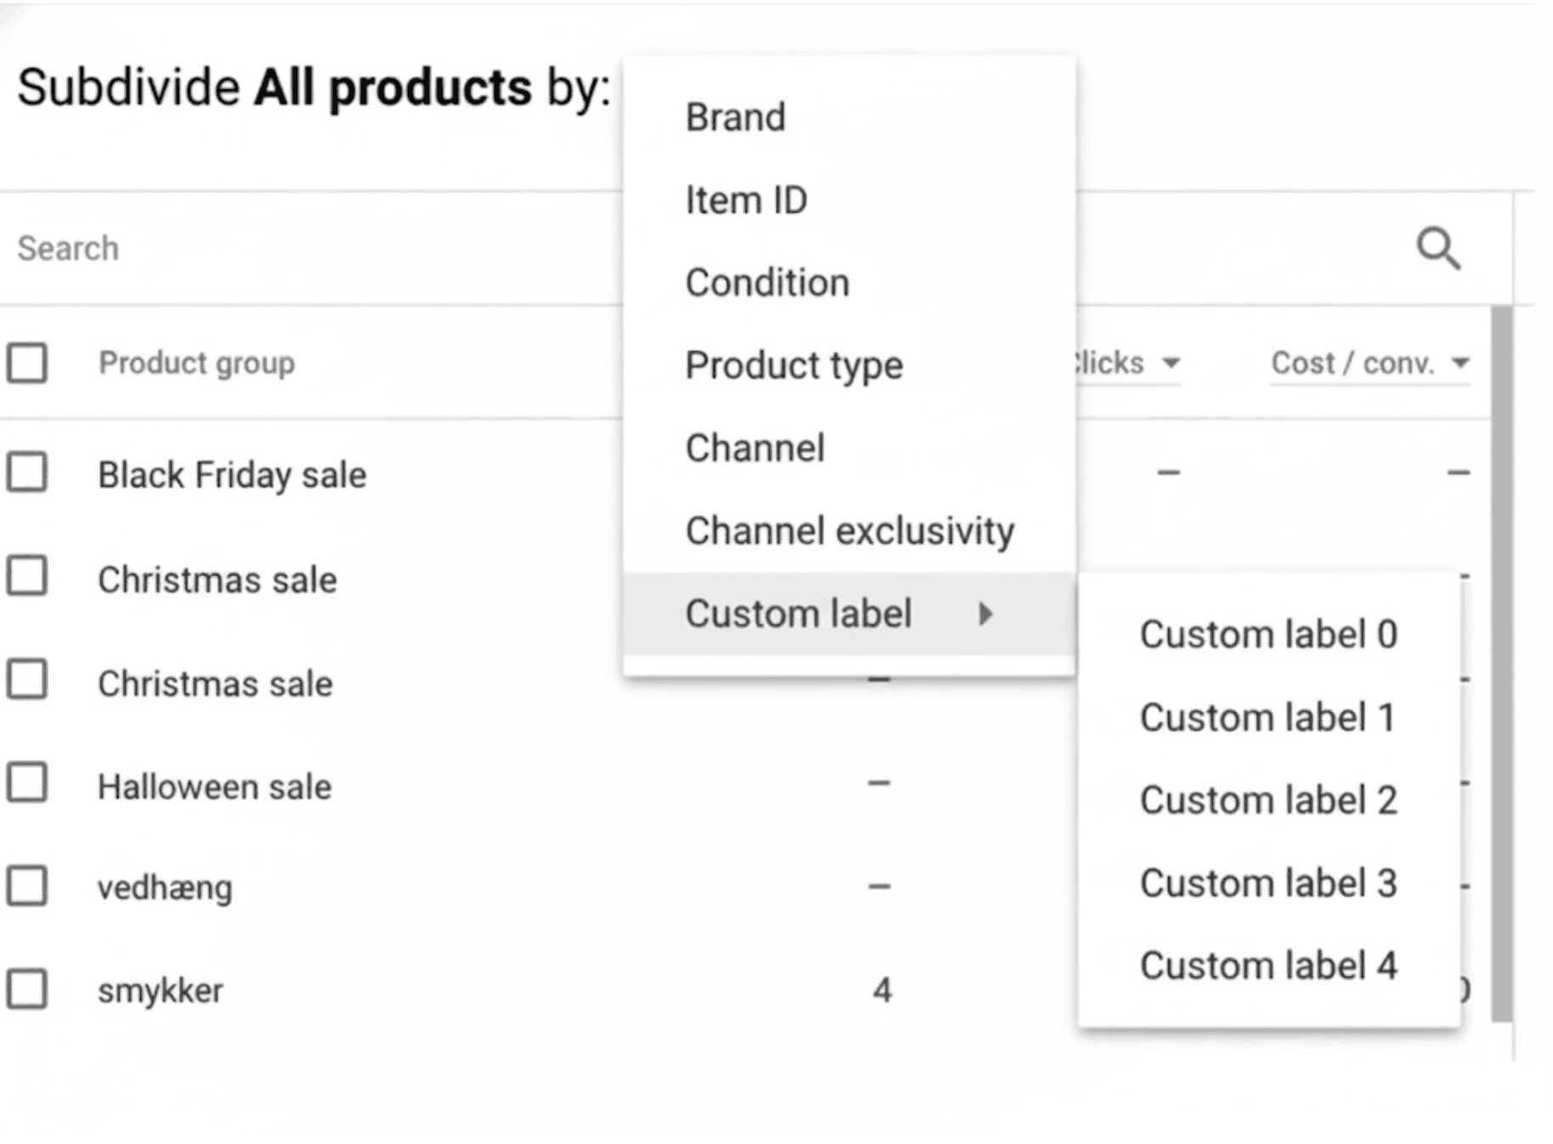
Task: Check the Black Friday sale checkbox
Action: (x=28, y=474)
